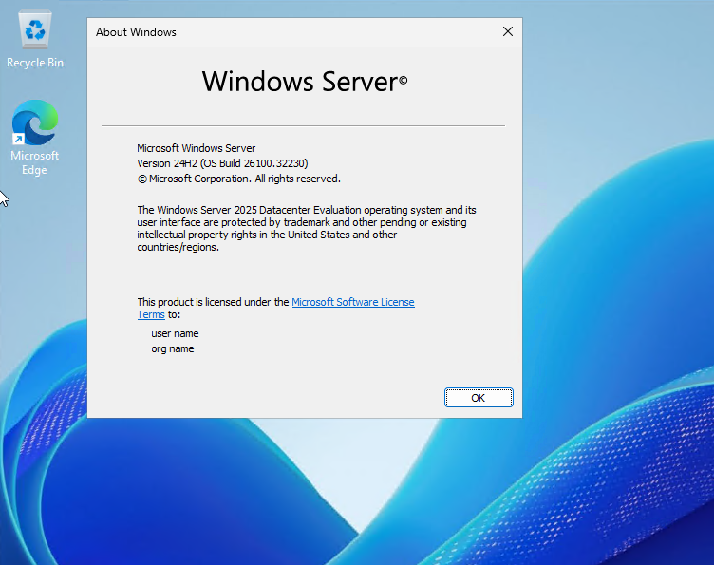
Task: Click the large Windows Server heading
Action: 298,82
